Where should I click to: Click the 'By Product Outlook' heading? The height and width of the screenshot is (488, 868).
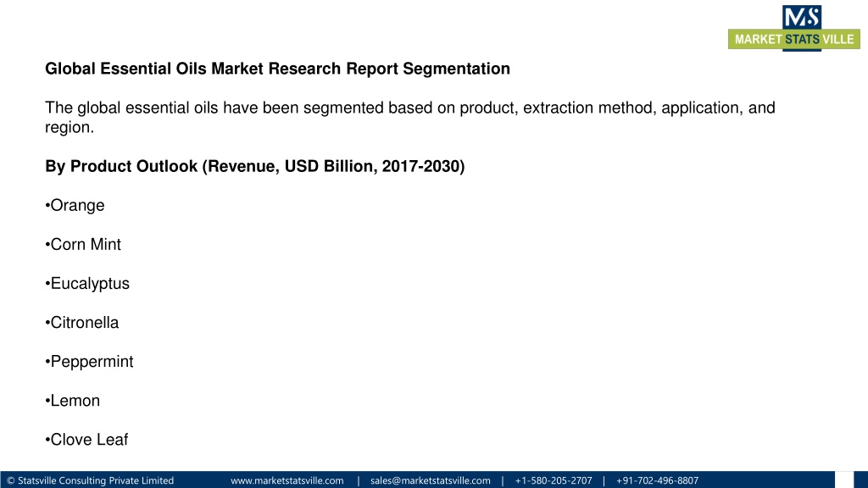(254, 166)
